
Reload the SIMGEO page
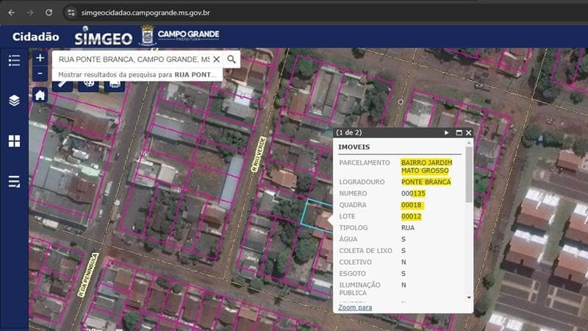(x=49, y=13)
